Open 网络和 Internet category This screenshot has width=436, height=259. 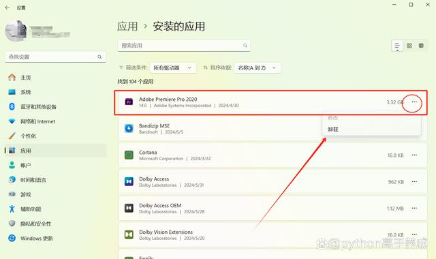(x=55, y=121)
